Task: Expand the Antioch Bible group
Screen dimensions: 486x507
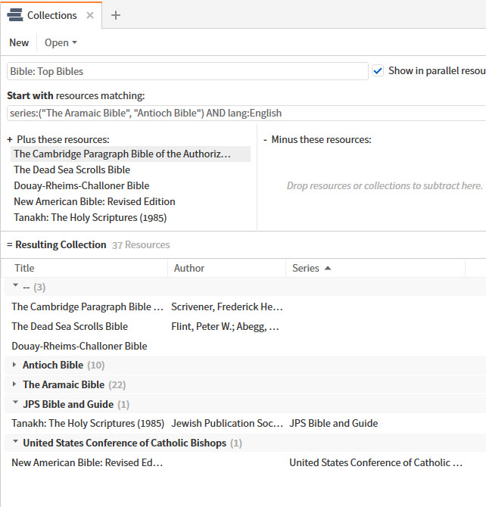Action: tap(14, 365)
